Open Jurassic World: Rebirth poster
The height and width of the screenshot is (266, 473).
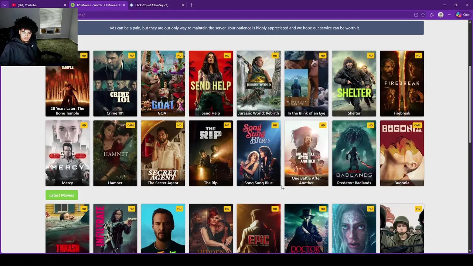click(x=258, y=83)
